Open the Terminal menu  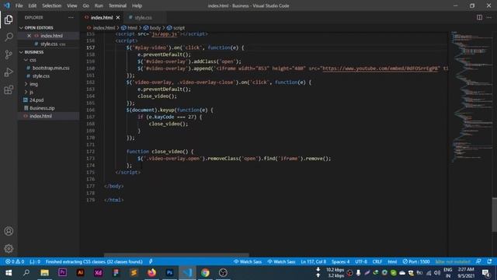(x=117, y=5)
